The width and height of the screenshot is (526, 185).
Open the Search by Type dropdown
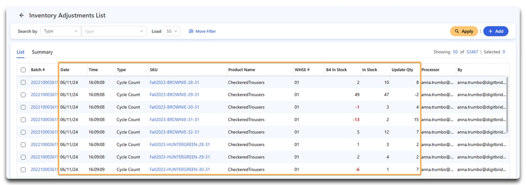coord(61,31)
